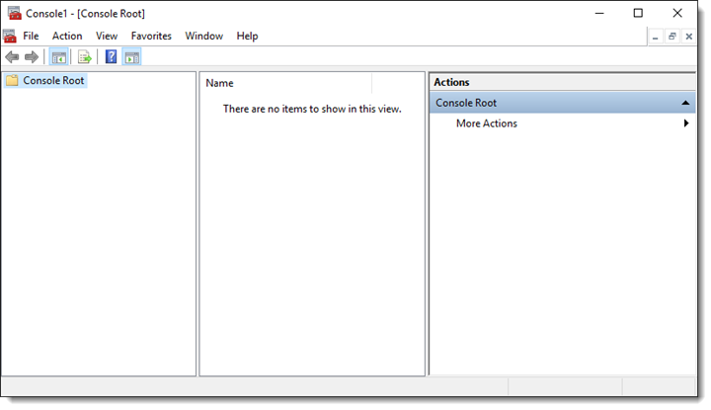This screenshot has width=711, height=410.
Task: Minimize the Console1 window
Action: (599, 13)
